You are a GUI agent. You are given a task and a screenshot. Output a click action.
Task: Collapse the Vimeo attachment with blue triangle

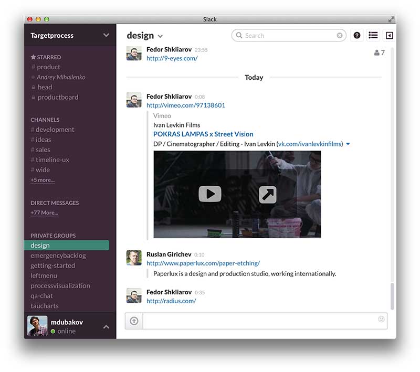(348, 144)
